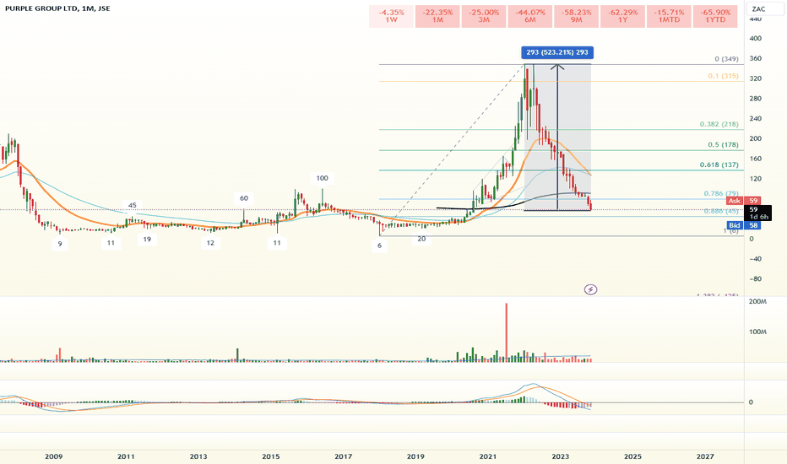Click the 2015 year on the time axis
The image size is (787, 464).
pyautogui.click(x=271, y=456)
